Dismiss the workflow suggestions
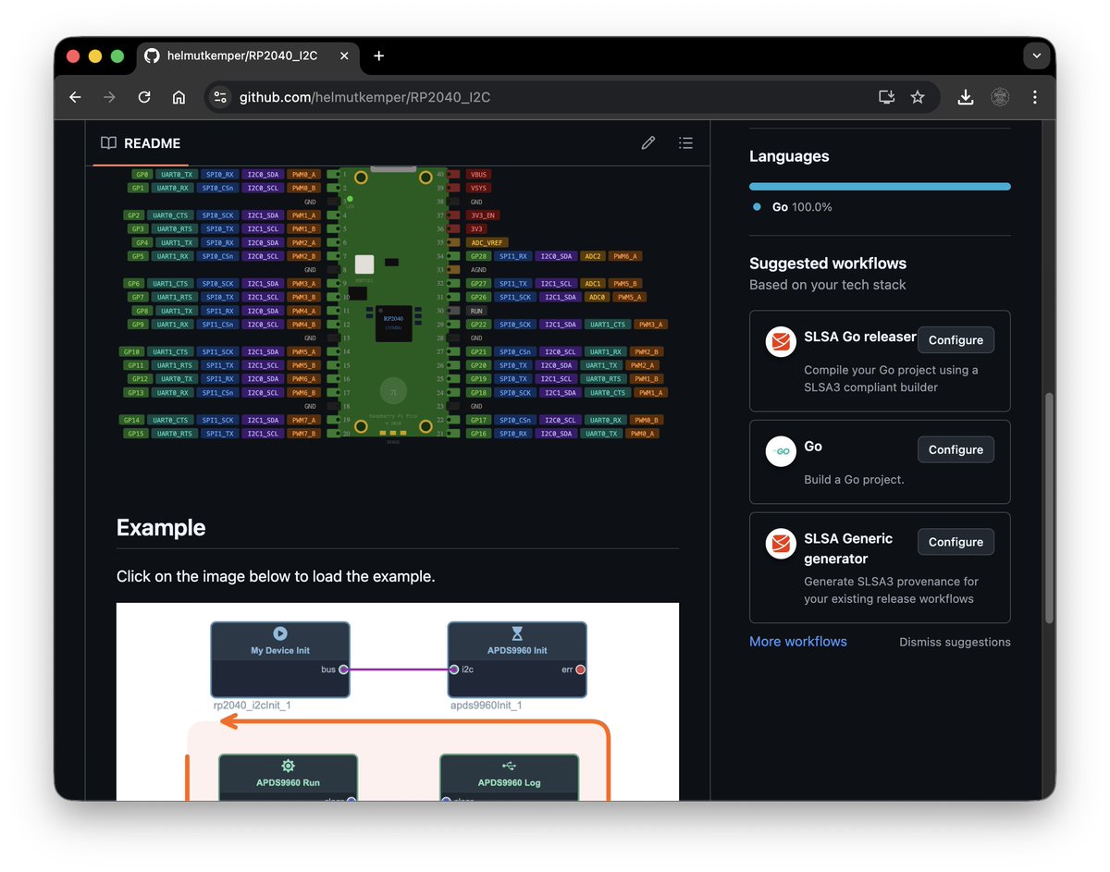This screenshot has width=1110, height=872. [x=955, y=642]
